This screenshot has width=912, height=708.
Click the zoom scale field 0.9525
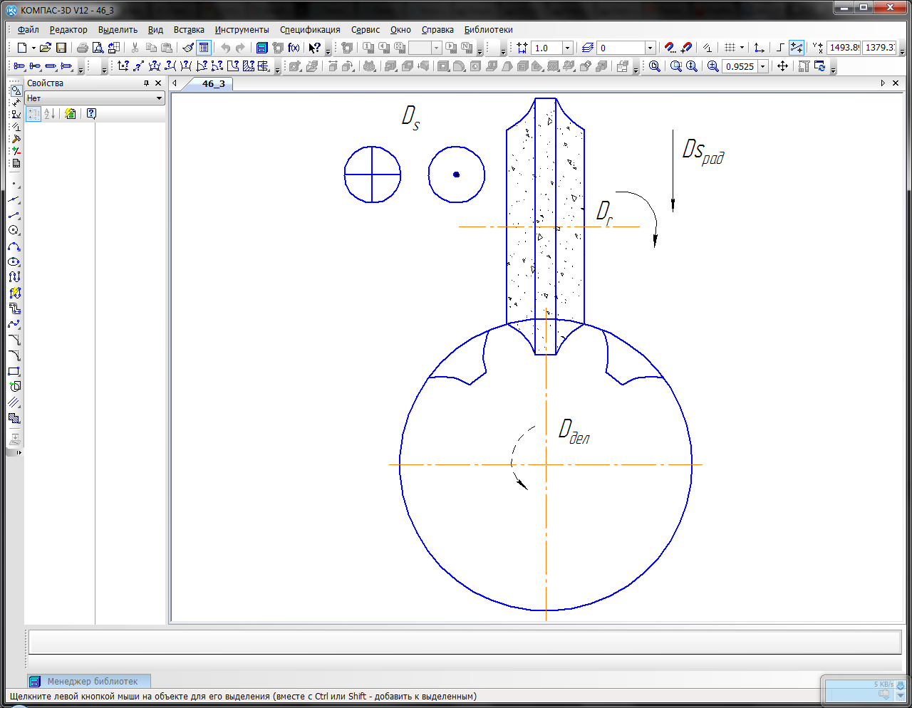(x=740, y=66)
